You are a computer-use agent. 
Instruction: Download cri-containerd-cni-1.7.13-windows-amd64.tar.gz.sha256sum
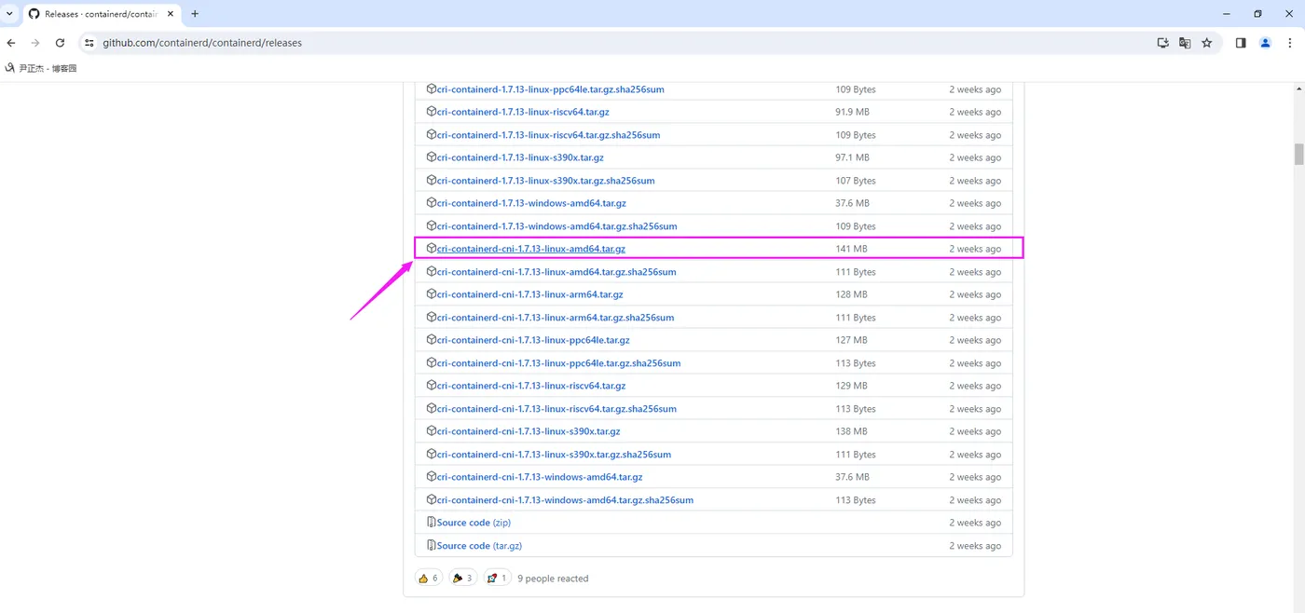click(565, 500)
